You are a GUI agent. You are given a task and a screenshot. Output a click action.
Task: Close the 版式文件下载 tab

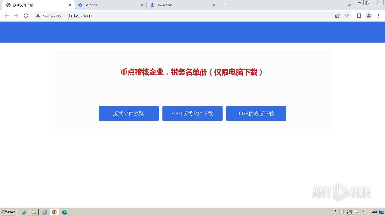[69, 5]
